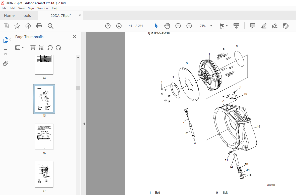Viewport: 296px width, 195px height.
Task: Select the page 46 thumbnail
Action: (x=44, y=137)
